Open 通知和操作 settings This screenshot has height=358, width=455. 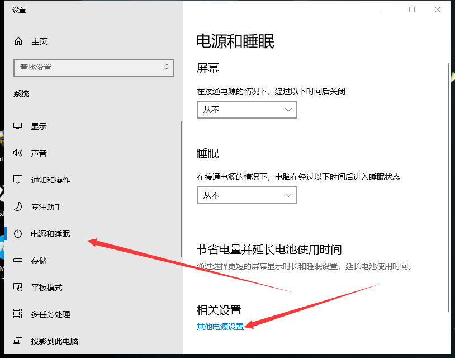click(x=50, y=180)
